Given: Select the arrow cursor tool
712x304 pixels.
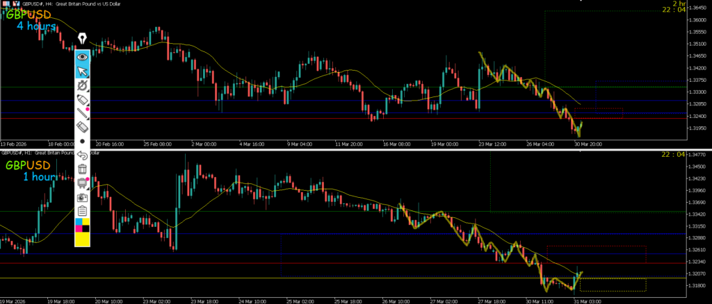Looking at the screenshot, I should click(x=83, y=71).
